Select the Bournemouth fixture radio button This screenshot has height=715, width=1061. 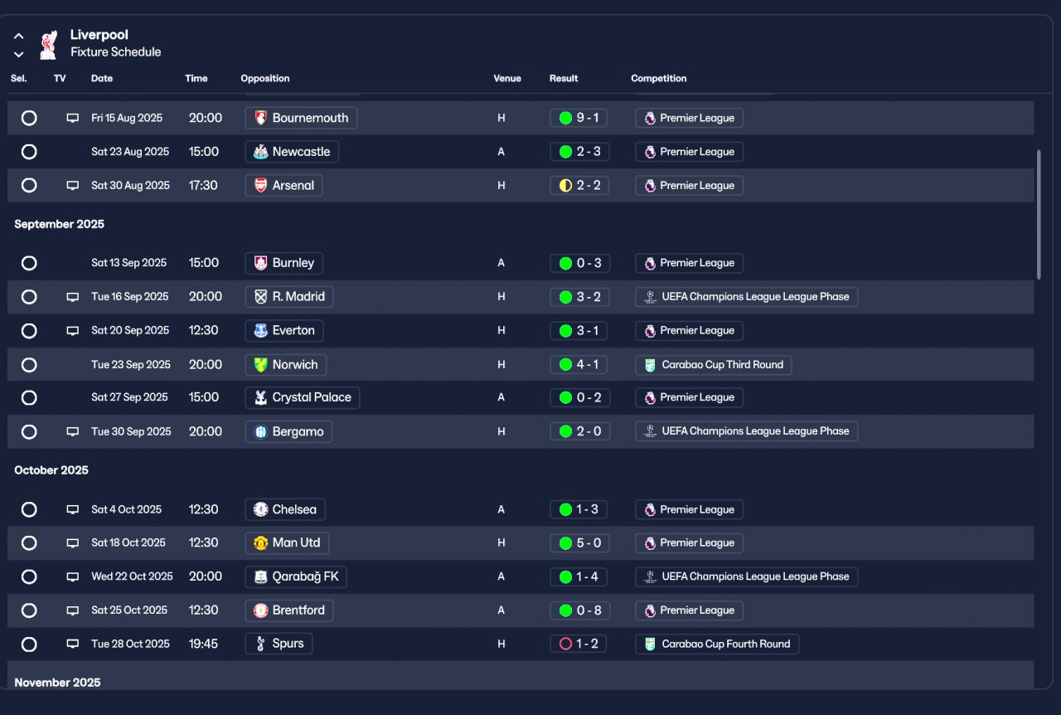tap(29, 118)
